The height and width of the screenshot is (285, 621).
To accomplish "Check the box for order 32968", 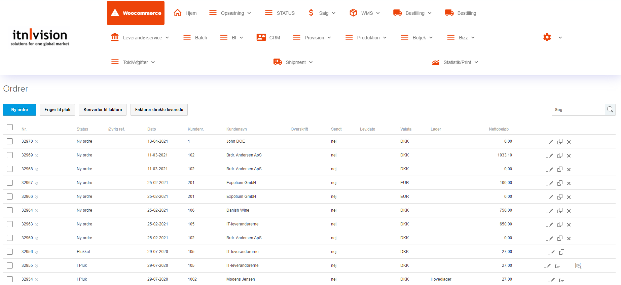I will 10,169.
